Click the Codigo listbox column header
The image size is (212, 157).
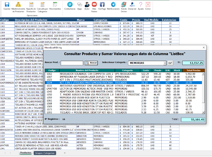coord(52,70)
